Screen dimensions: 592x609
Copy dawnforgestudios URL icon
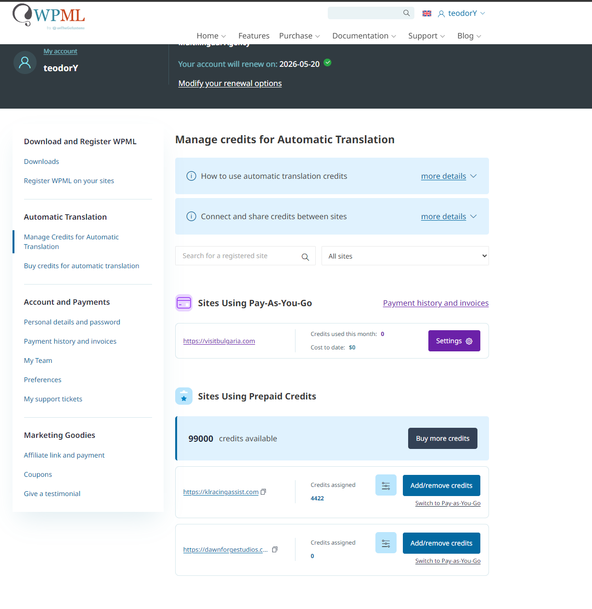pos(275,549)
